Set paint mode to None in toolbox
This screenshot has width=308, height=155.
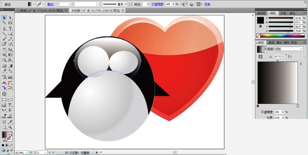[x=11, y=146]
